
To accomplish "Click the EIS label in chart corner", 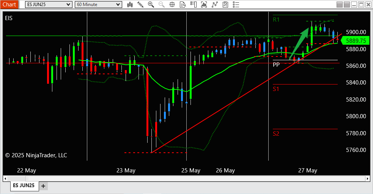I will click(9, 18).
